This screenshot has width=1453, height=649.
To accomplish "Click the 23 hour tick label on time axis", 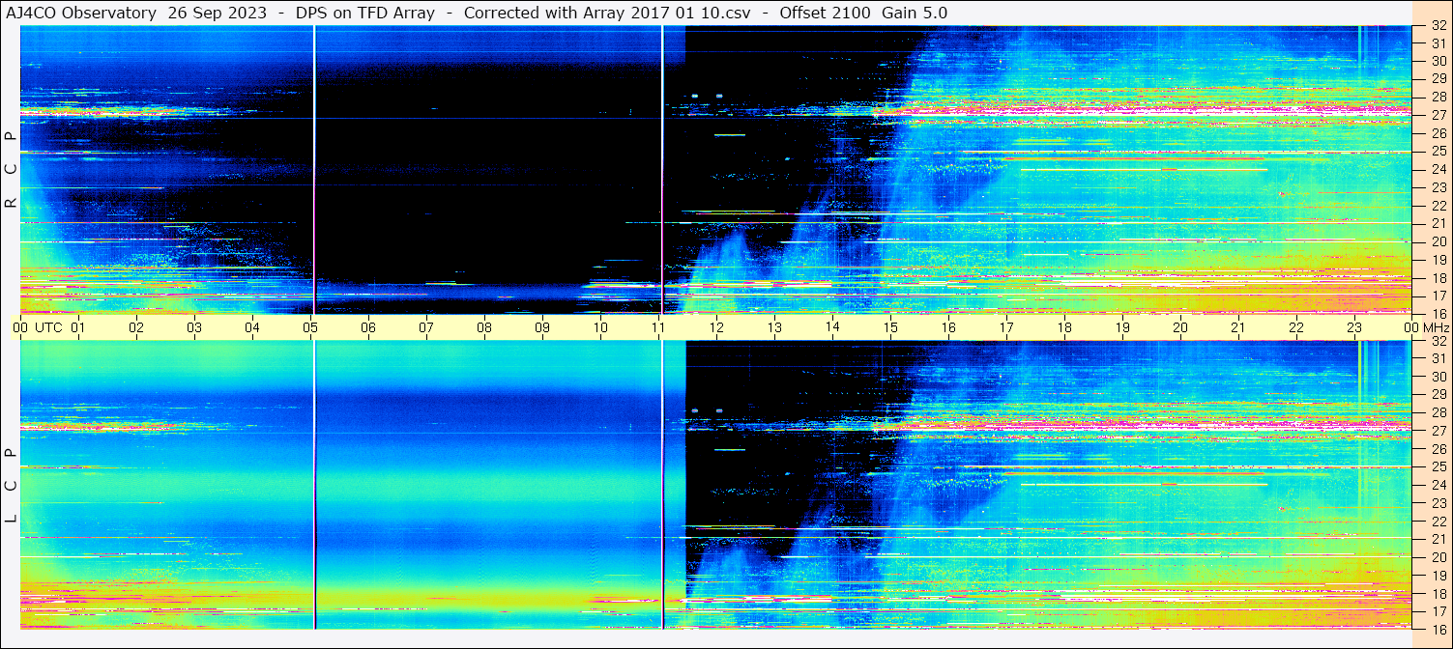I will tap(1354, 327).
